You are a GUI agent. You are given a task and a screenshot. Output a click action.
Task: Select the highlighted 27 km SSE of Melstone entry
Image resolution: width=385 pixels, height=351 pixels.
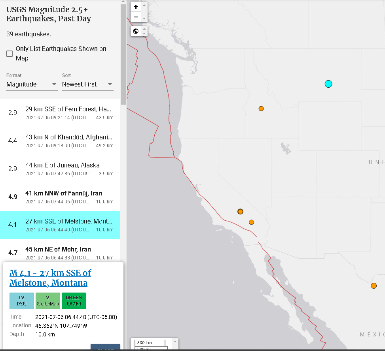60,225
